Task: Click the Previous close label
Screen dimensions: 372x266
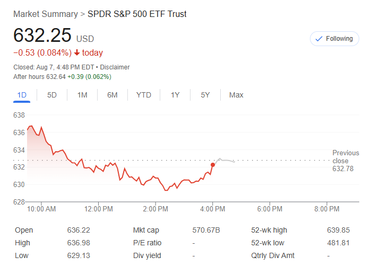Action: point(345,157)
